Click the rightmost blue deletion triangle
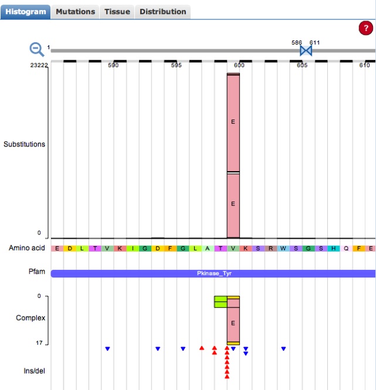 pos(283,349)
